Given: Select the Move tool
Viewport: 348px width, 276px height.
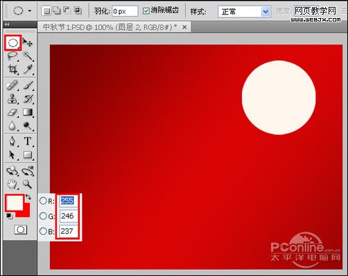Looking at the screenshot, I should click(28, 43).
